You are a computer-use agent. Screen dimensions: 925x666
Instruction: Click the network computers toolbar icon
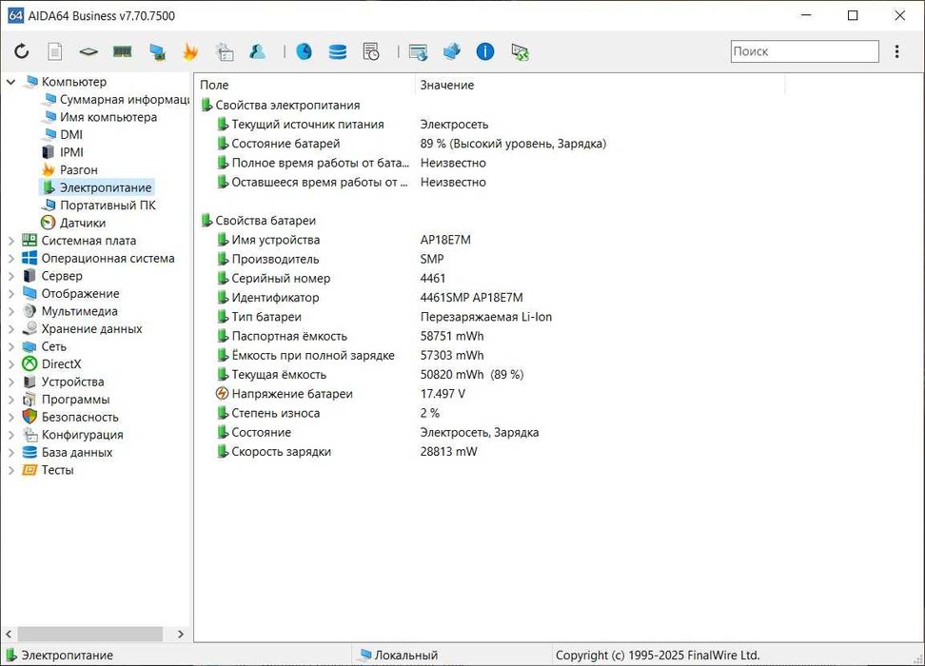(x=452, y=52)
